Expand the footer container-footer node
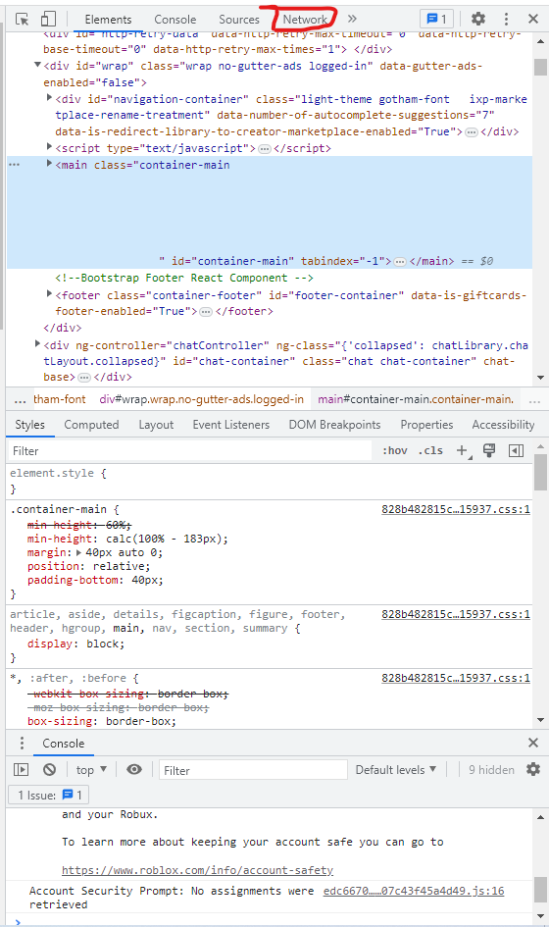Screen dimensions: 549x927 pyautogui.click(x=49, y=293)
